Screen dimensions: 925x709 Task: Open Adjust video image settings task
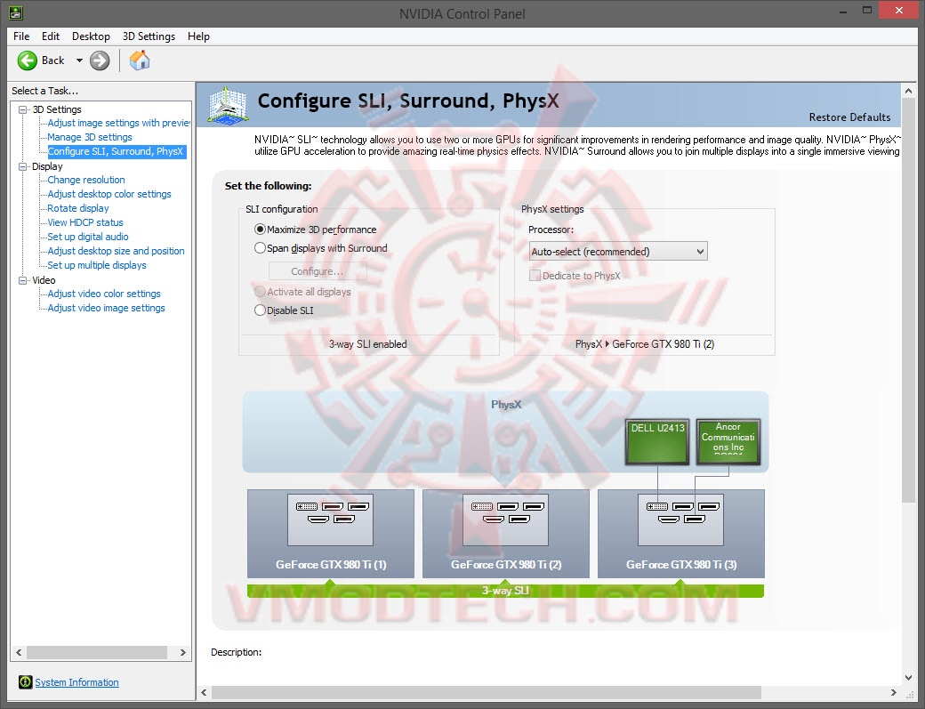pos(106,308)
